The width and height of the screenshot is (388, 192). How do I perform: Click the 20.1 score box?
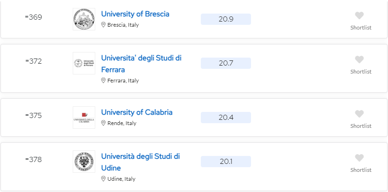tap(226, 162)
